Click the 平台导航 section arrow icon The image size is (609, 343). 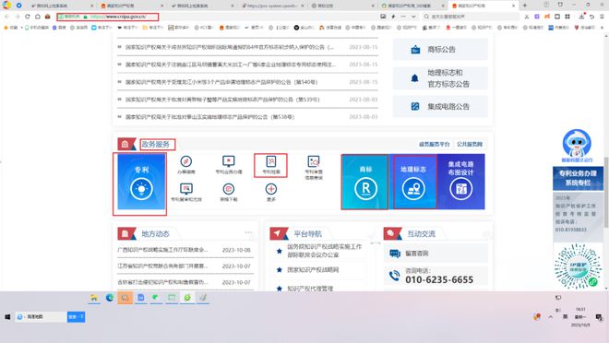tap(277, 233)
